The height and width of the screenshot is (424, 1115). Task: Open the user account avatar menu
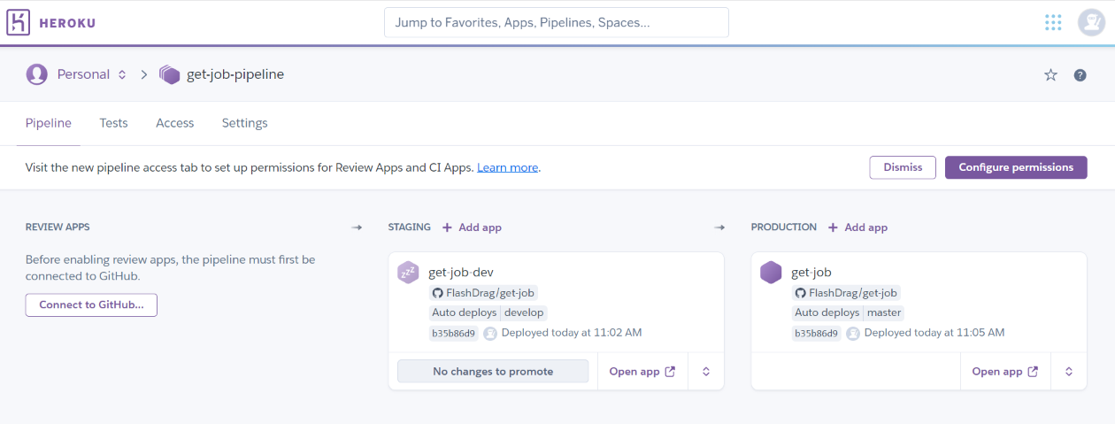pos(1090,23)
